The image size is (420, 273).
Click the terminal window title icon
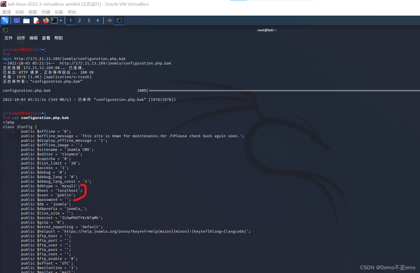[x=5, y=30]
